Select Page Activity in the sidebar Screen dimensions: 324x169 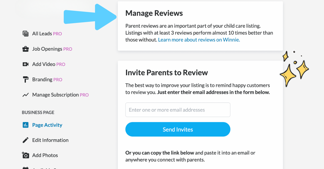[x=47, y=125]
